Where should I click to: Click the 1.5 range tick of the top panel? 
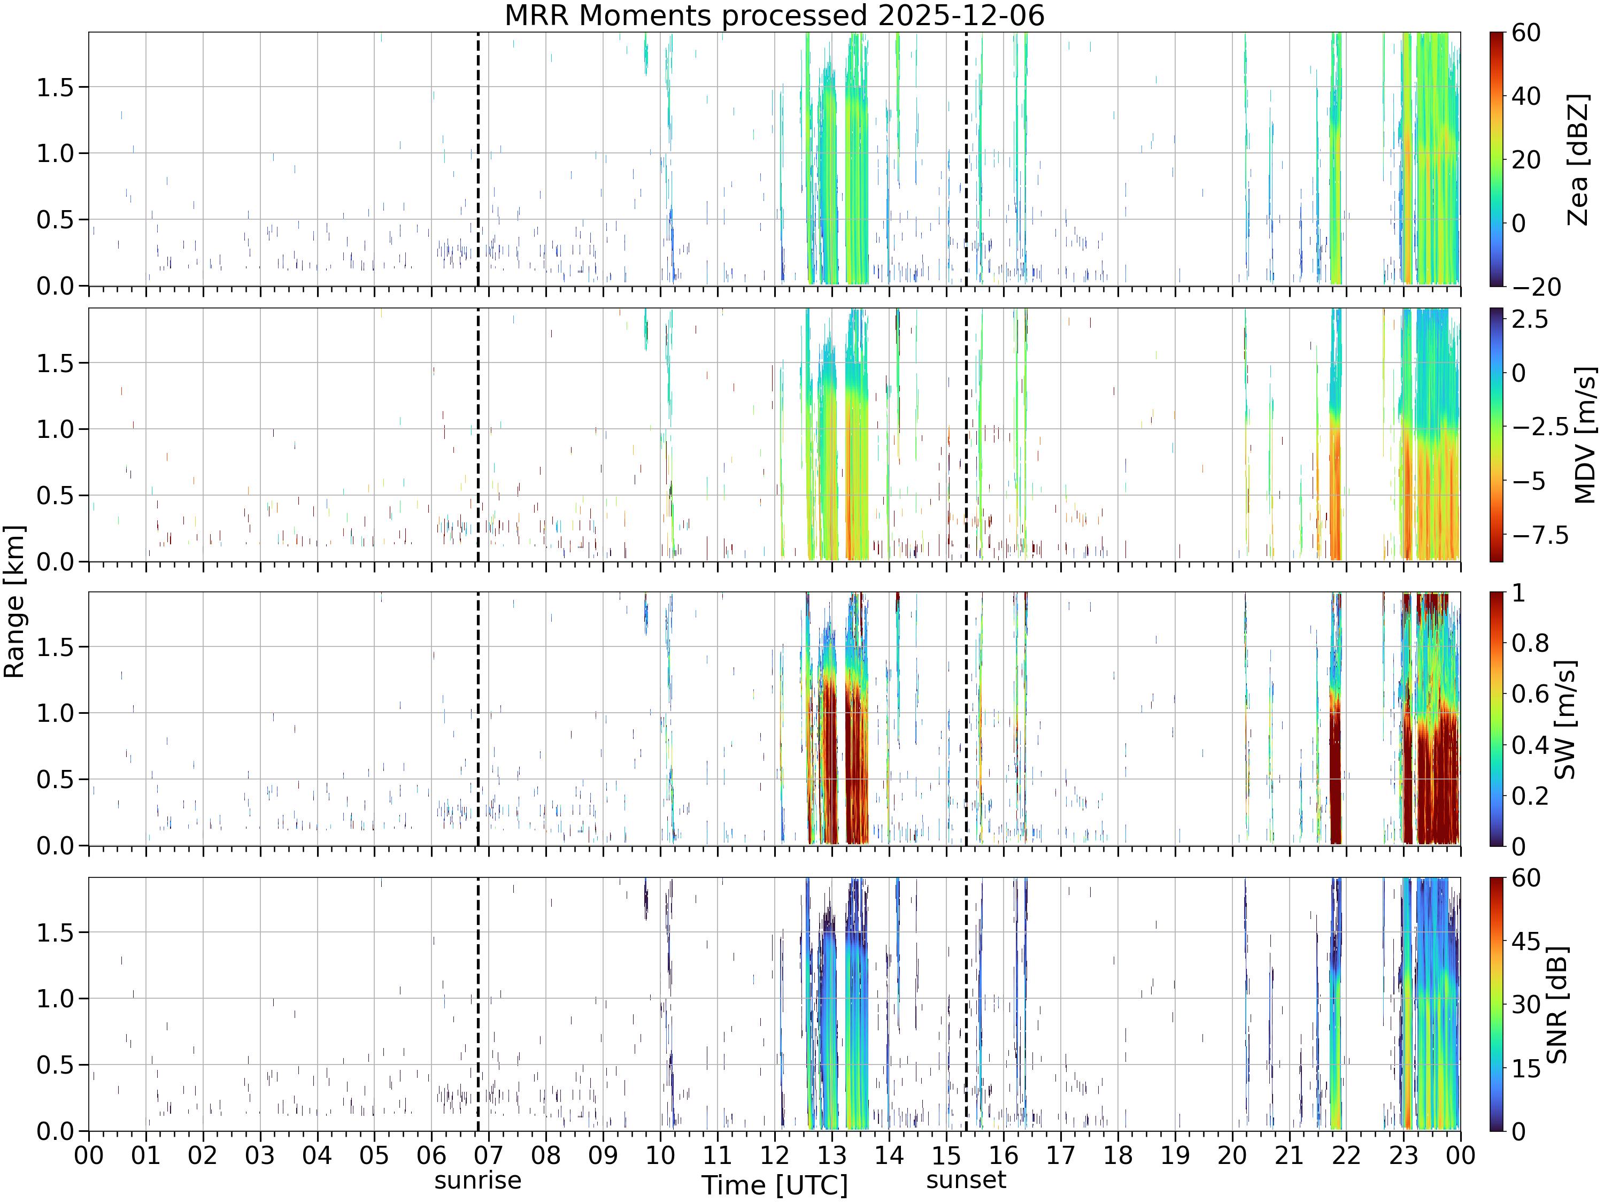[x=56, y=88]
